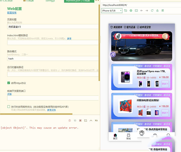This screenshot has width=181, height=152.
Task: Click the red debug bug icon in console toolbar
Action: tap(70, 120)
